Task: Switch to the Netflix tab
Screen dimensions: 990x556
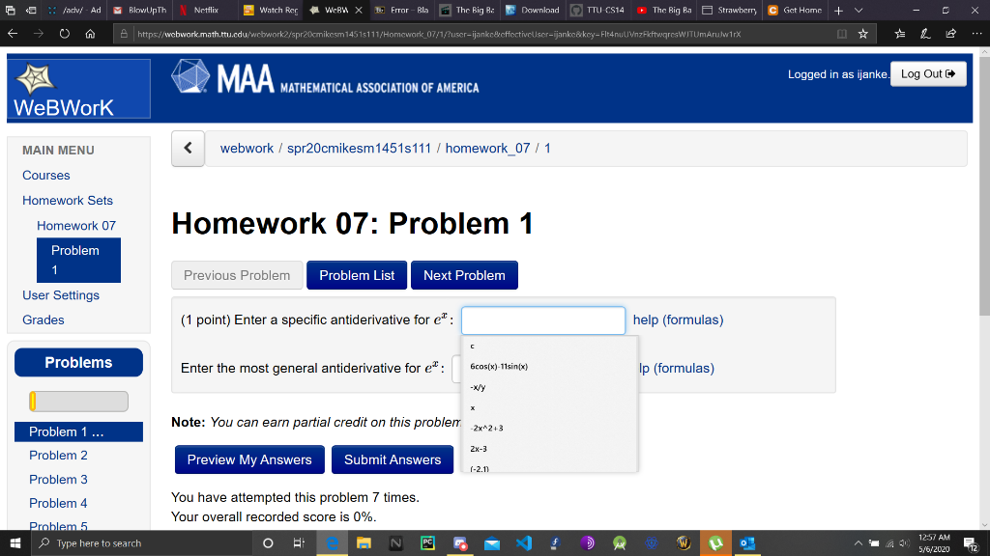Action: point(205,10)
